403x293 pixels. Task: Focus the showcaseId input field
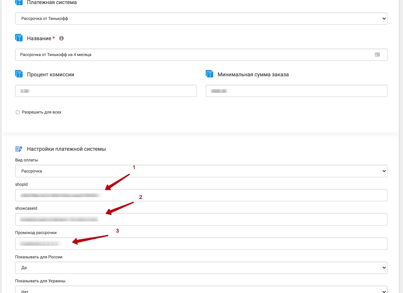pyautogui.click(x=201, y=219)
